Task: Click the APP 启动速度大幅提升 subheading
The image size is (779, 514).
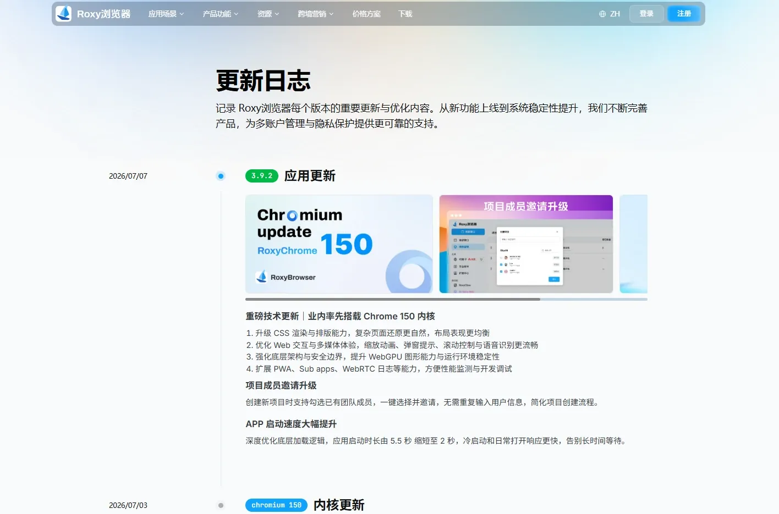Action: [x=291, y=424]
